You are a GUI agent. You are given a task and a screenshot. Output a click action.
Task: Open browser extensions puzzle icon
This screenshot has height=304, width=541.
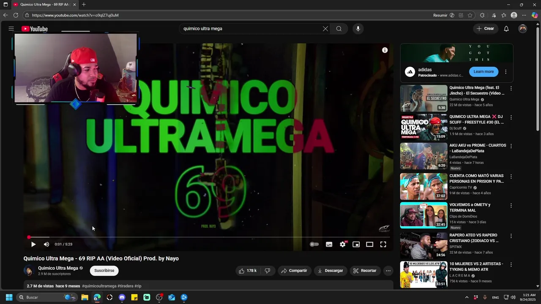click(x=482, y=15)
